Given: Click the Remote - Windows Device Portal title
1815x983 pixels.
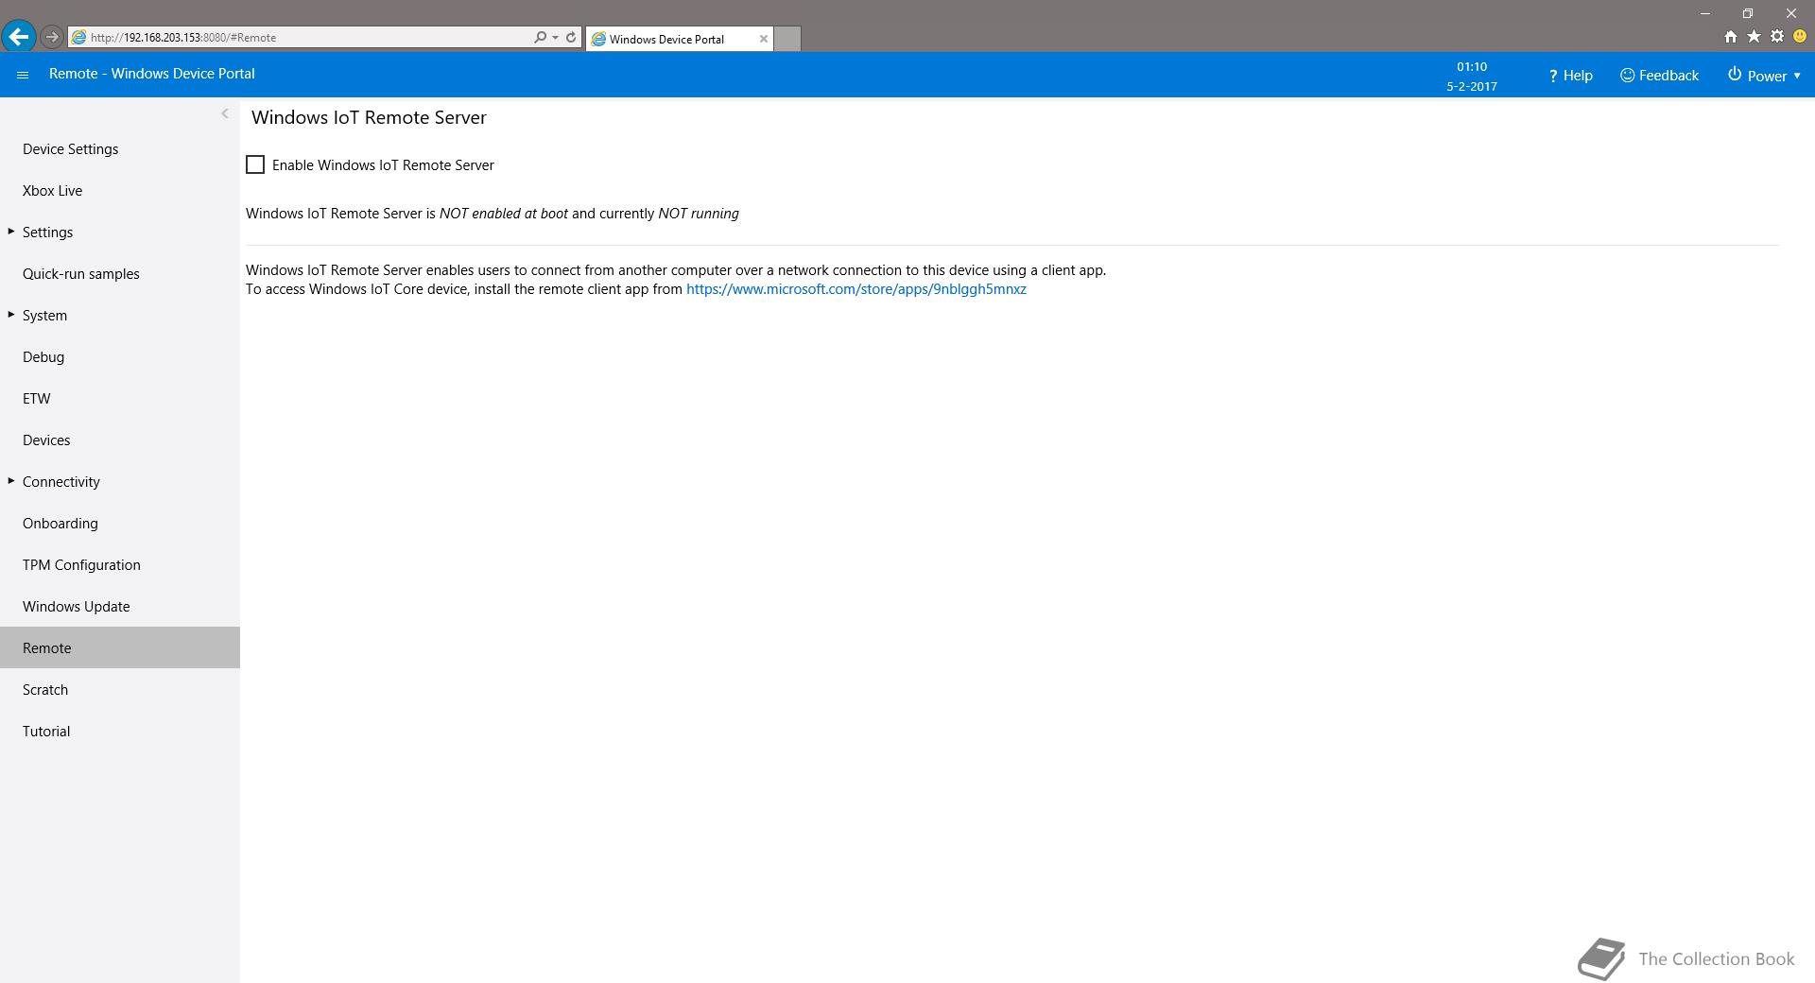Looking at the screenshot, I should point(152,74).
